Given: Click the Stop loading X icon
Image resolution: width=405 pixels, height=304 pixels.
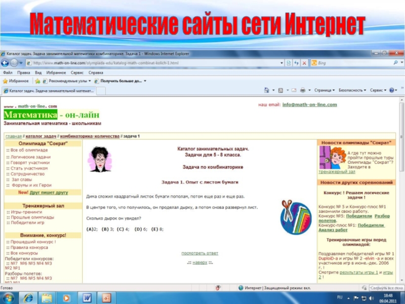Looking at the screenshot, I should coord(304,63).
